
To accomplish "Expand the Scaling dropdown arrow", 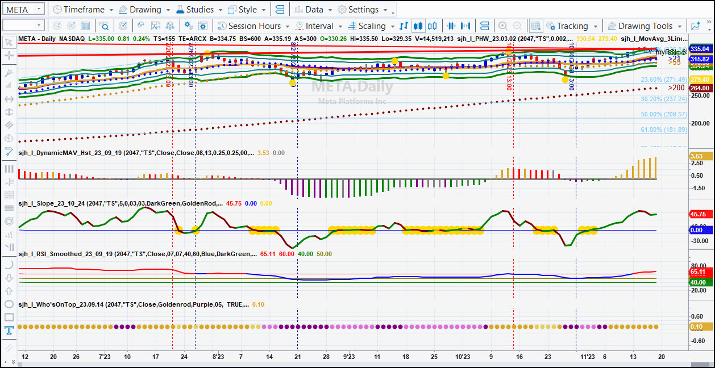I will tap(392, 26).
